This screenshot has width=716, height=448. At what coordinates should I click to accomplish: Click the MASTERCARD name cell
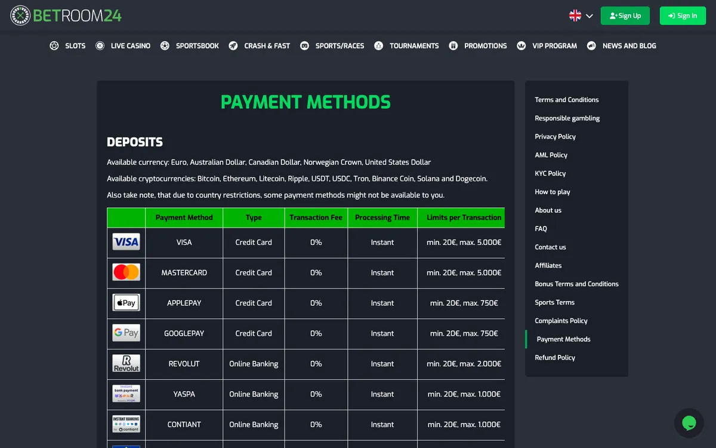coord(184,273)
